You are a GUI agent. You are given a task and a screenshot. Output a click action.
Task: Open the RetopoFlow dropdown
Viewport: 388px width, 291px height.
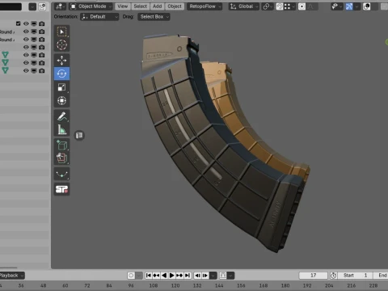coord(205,6)
